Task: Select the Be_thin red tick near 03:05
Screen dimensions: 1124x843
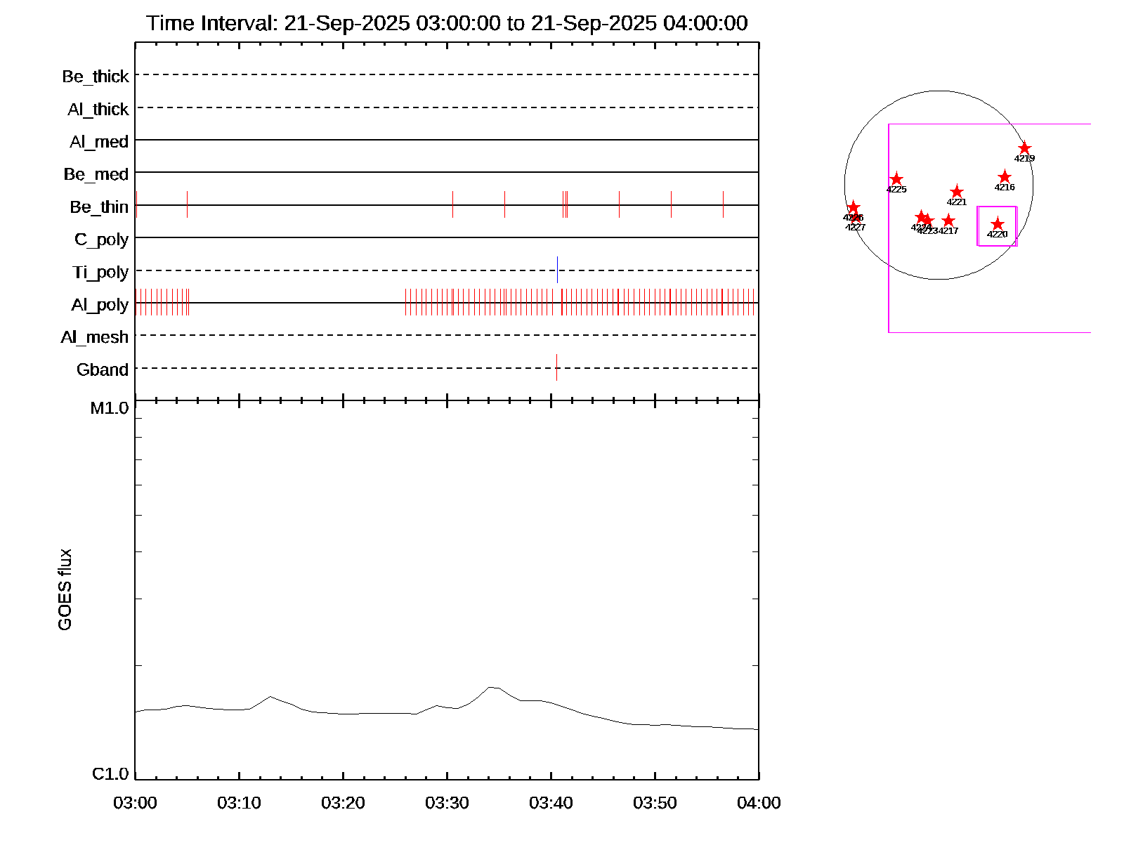Action: coord(187,204)
